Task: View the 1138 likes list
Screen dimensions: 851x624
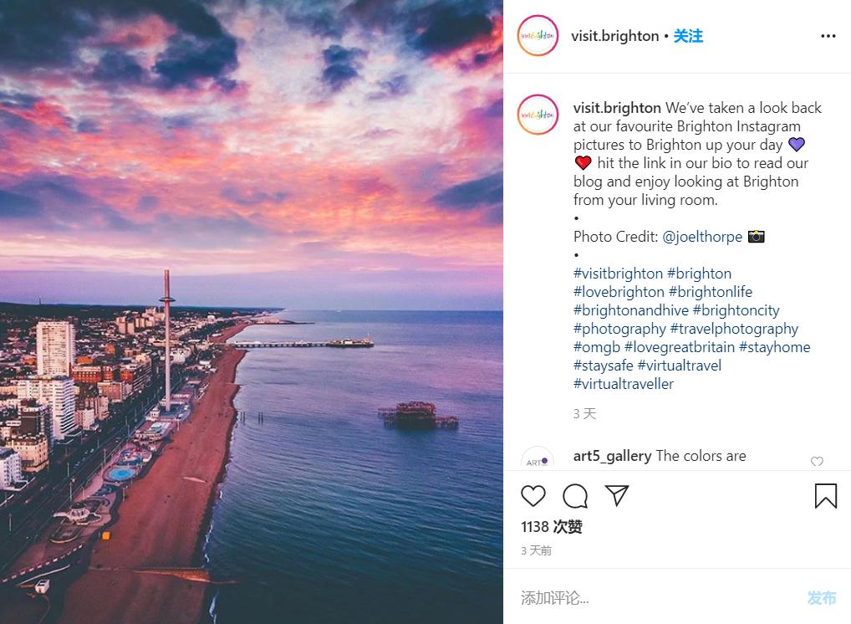Action: click(552, 527)
